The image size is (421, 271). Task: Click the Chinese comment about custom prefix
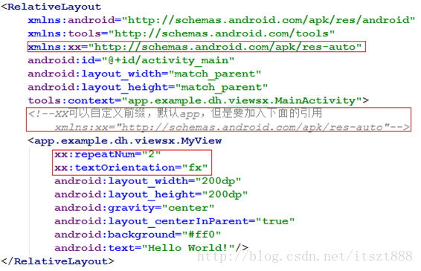[175, 113]
